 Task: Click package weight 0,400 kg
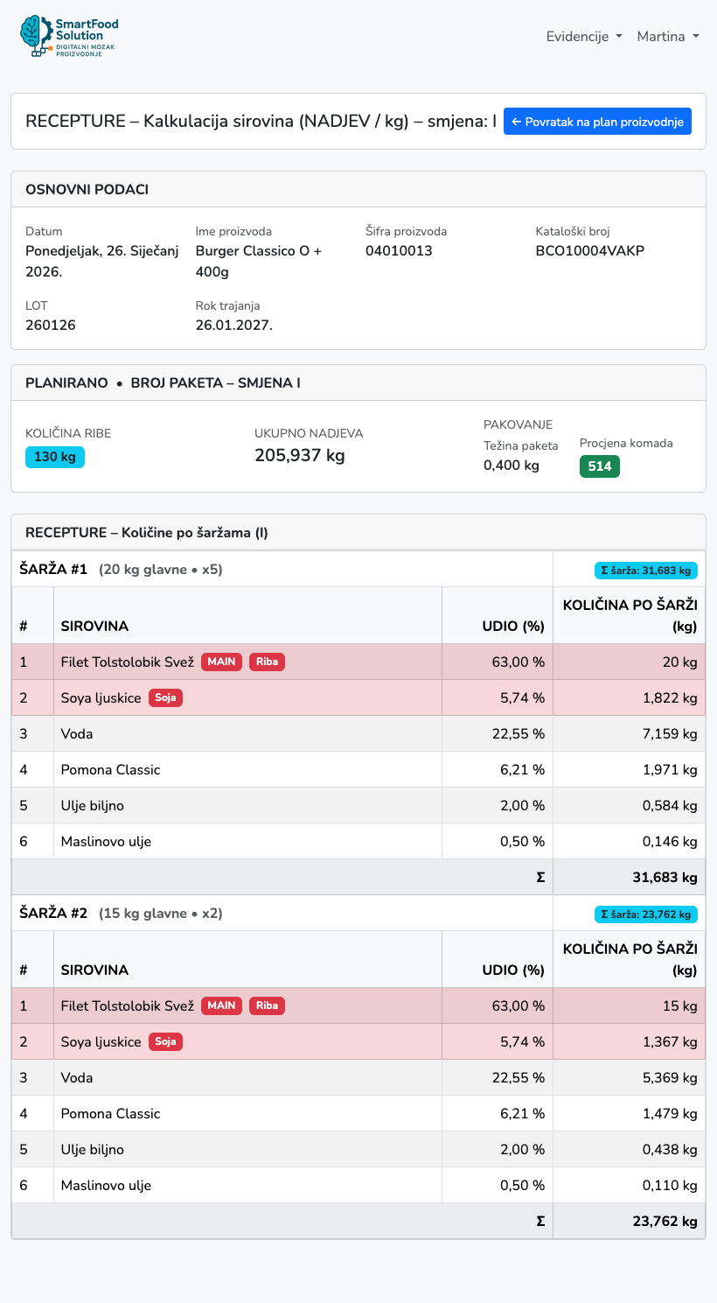(x=512, y=466)
